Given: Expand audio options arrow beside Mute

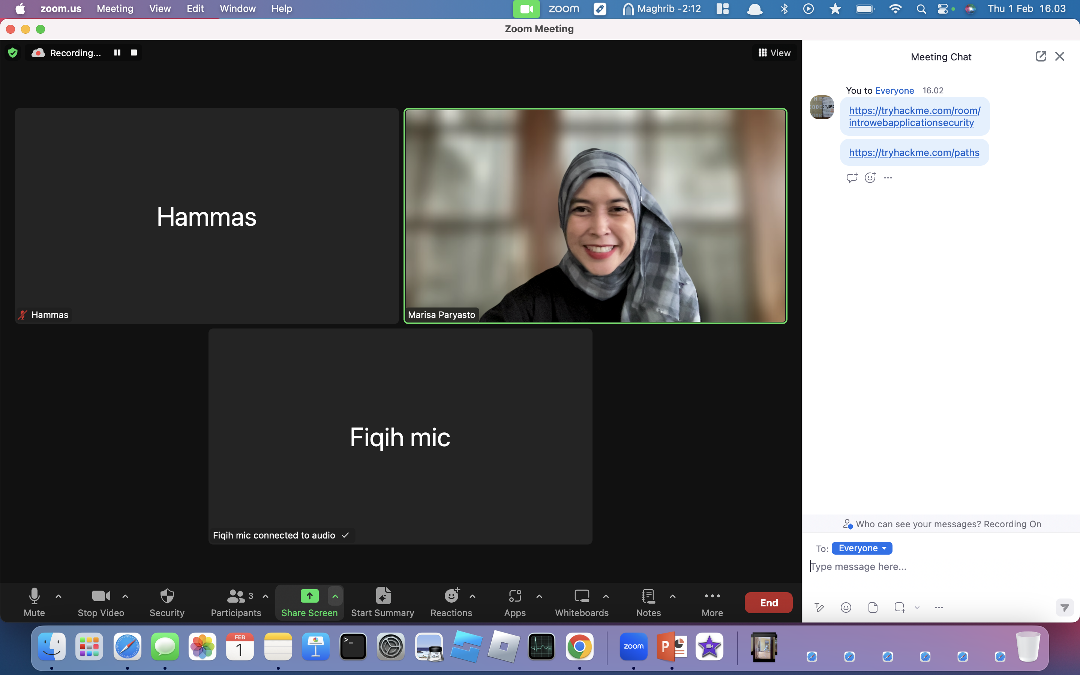Looking at the screenshot, I should pyautogui.click(x=58, y=596).
